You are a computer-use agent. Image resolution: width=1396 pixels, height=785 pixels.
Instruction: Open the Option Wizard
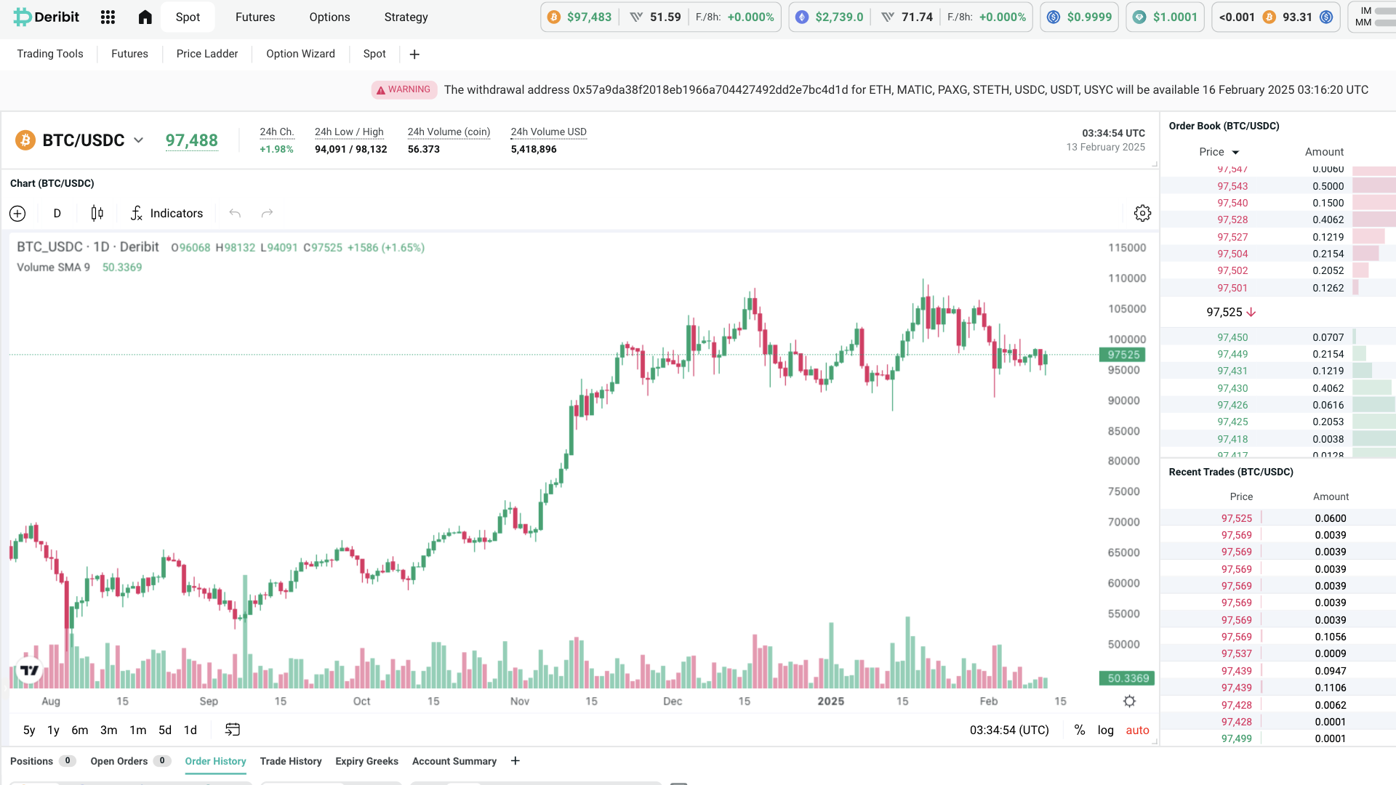(300, 53)
